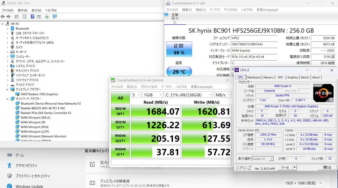Expand the カメラ device category

tap(7, 47)
